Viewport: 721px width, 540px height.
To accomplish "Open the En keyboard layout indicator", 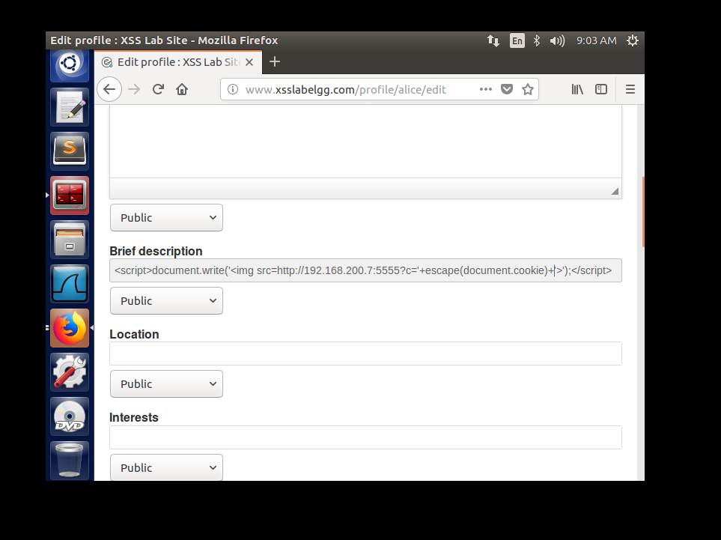I will coord(517,40).
